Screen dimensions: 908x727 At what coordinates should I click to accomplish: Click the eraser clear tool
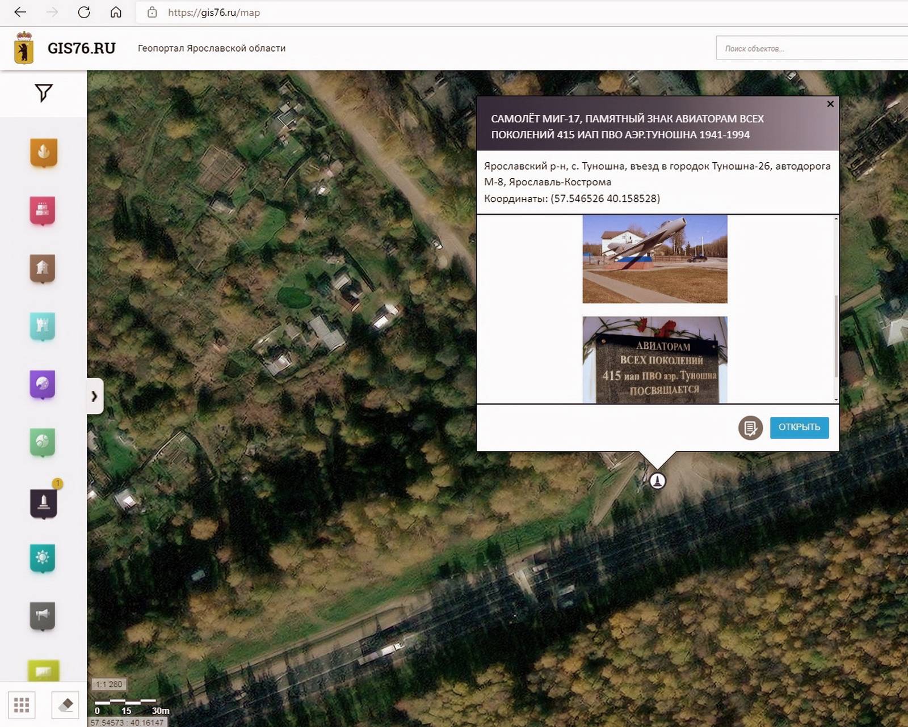pos(65,705)
